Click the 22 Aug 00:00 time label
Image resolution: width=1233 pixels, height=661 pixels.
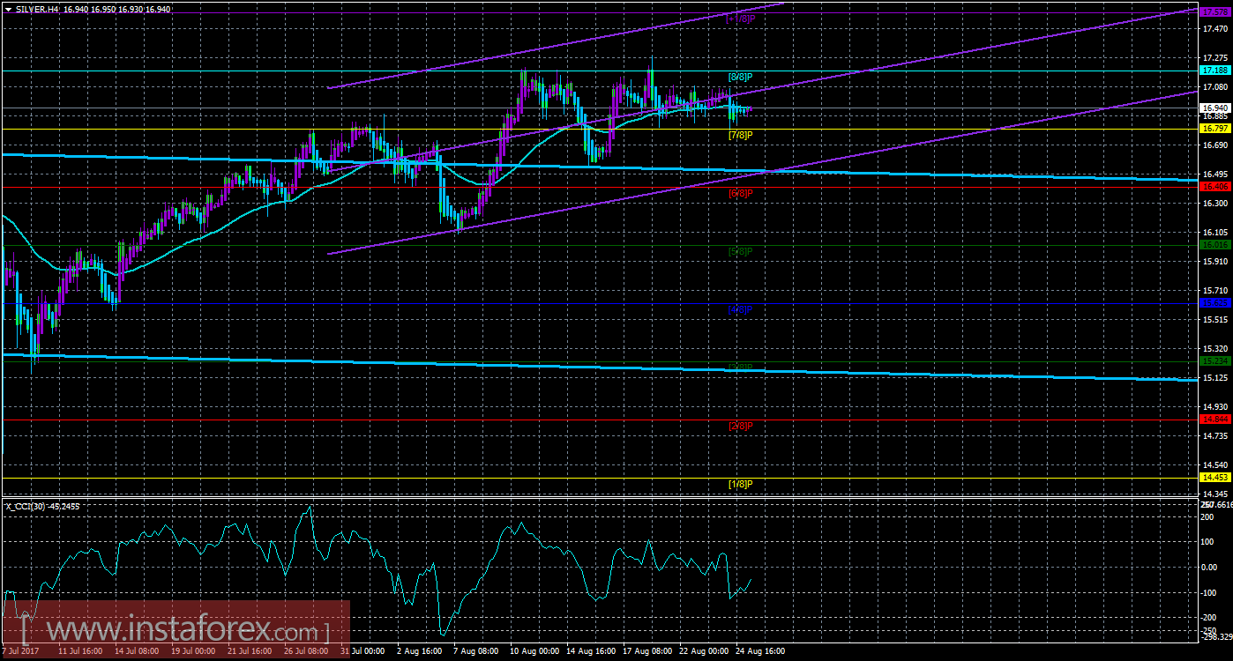coord(703,651)
